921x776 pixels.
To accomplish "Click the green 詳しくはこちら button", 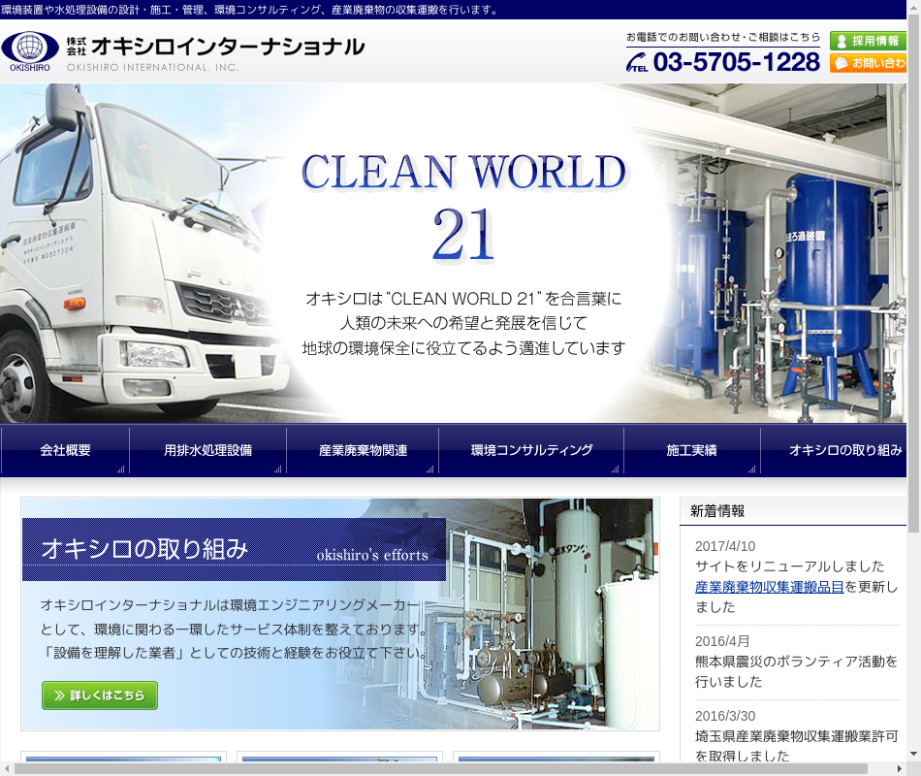I will 100,695.
